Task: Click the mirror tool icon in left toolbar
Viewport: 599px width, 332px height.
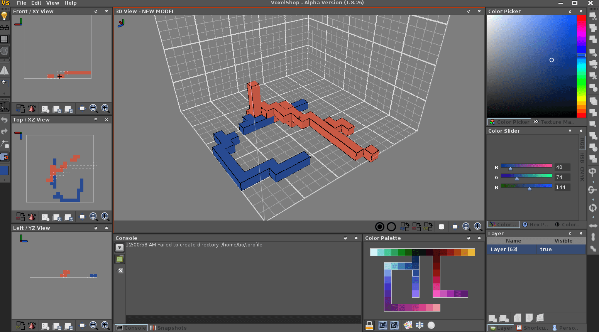Action: (4, 70)
